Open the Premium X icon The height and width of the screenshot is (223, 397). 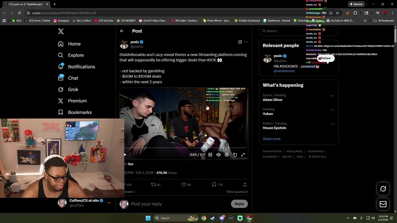tap(61, 101)
